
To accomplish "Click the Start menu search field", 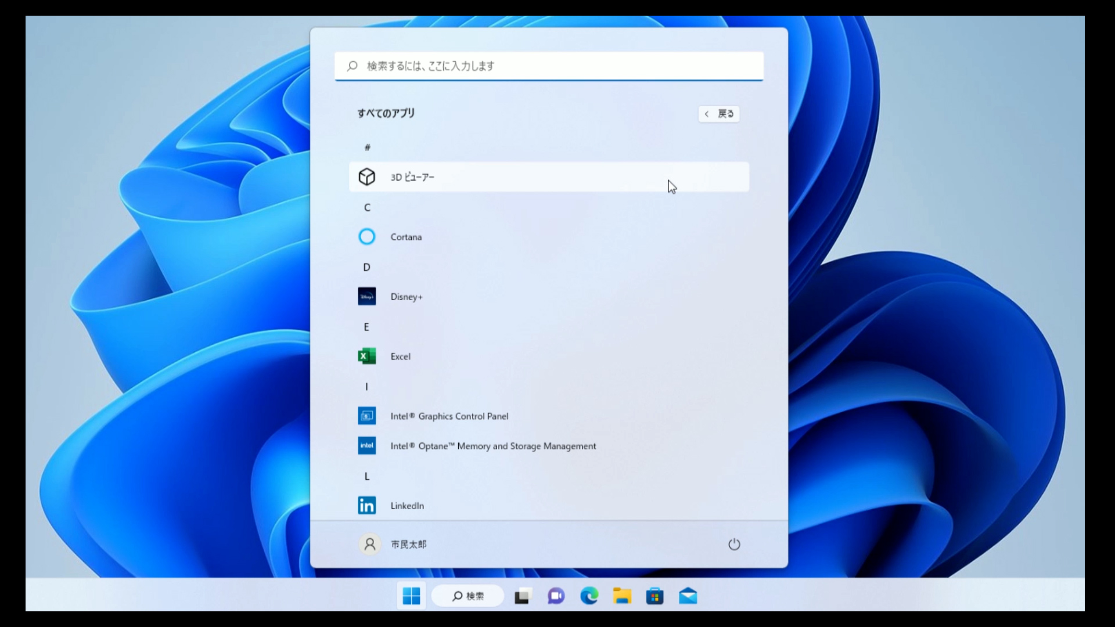I will [x=549, y=66].
